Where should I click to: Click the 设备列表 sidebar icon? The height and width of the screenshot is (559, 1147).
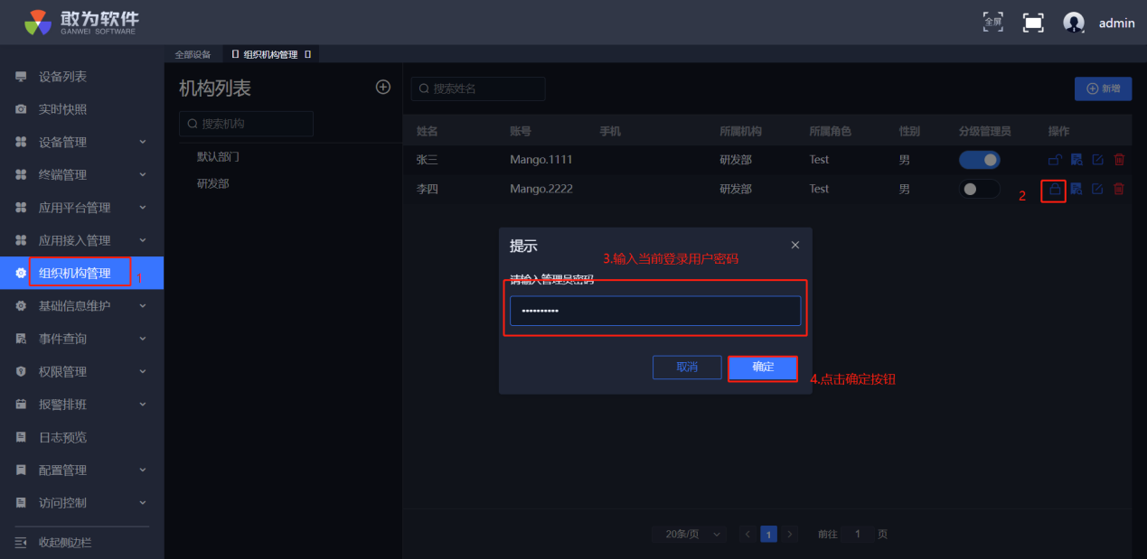[x=21, y=77]
